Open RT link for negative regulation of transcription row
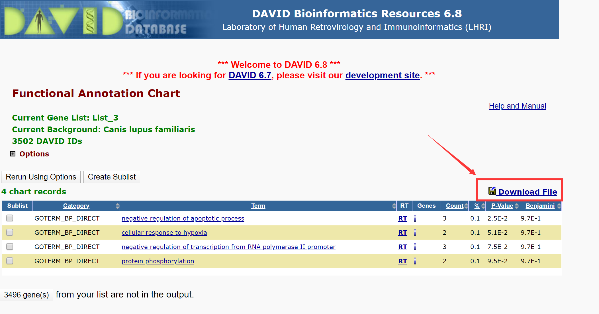Image resolution: width=599 pixels, height=314 pixels. (402, 247)
